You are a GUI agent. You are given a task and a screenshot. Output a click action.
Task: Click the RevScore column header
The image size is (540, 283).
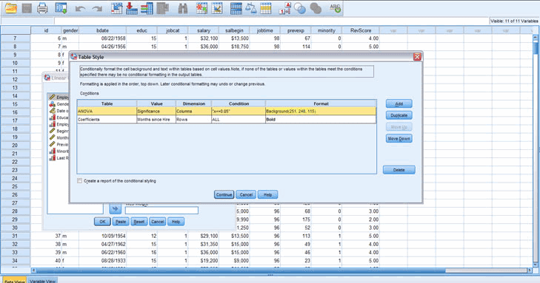361,30
